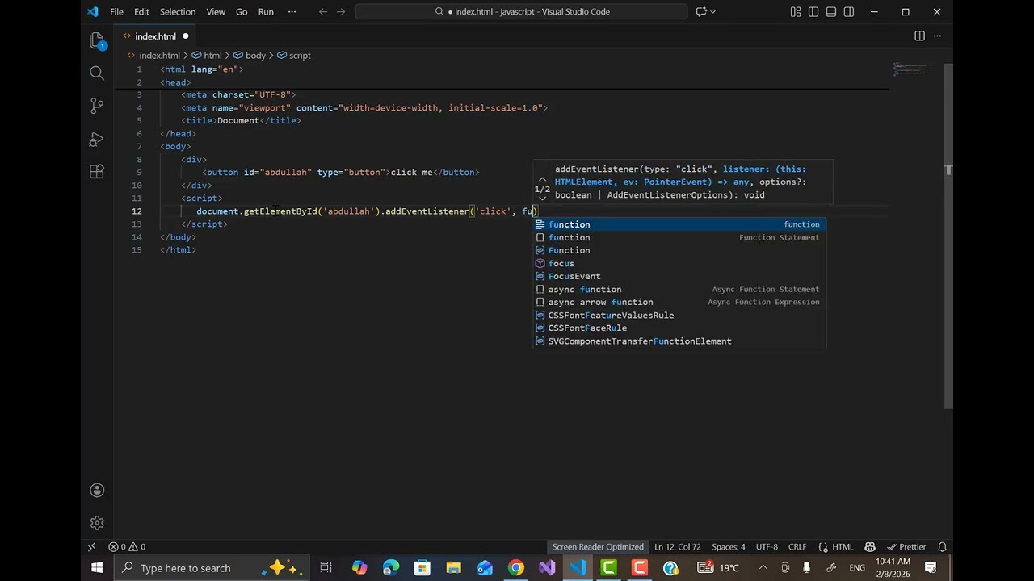Show previous signature with up arrow

[x=542, y=180]
